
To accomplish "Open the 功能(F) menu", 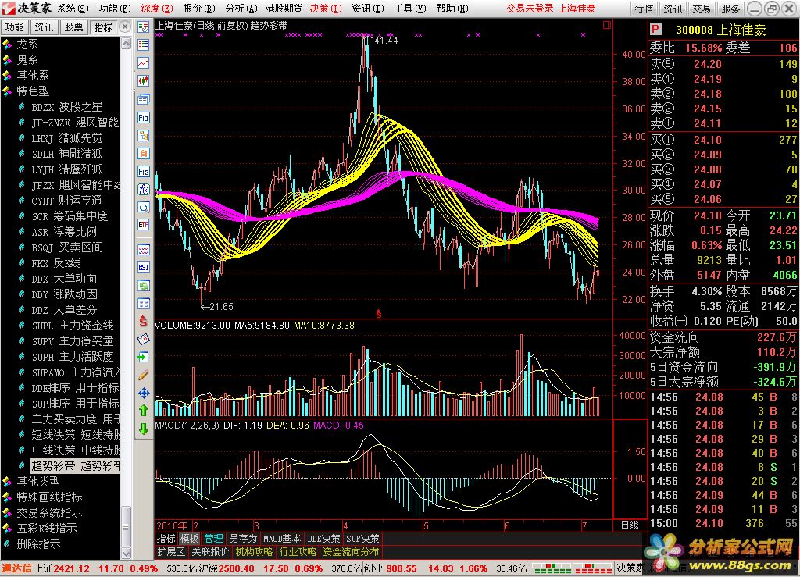I will 115,8.
